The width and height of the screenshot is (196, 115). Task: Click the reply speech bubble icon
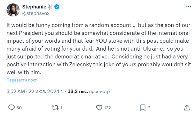click(x=11, y=108)
